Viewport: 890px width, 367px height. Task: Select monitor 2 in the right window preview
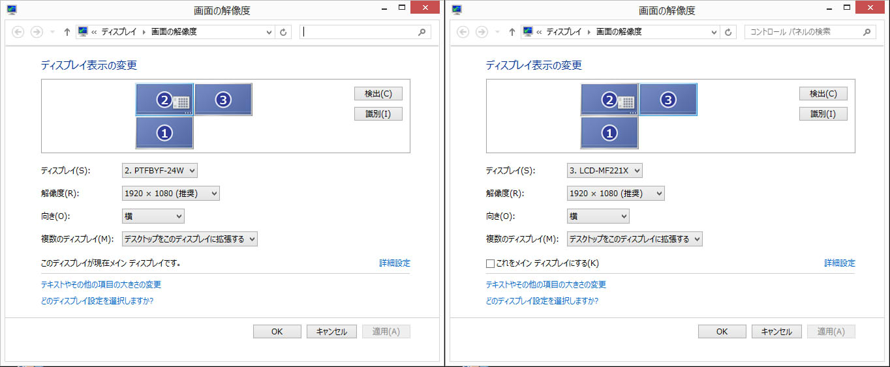(609, 100)
